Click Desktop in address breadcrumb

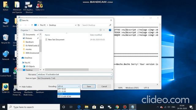tap(52, 25)
